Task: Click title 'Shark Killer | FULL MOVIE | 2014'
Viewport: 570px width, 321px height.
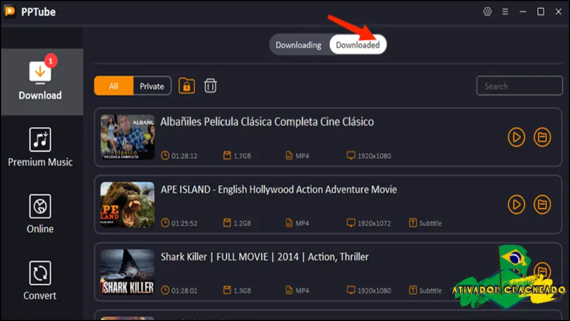Action: [230, 257]
